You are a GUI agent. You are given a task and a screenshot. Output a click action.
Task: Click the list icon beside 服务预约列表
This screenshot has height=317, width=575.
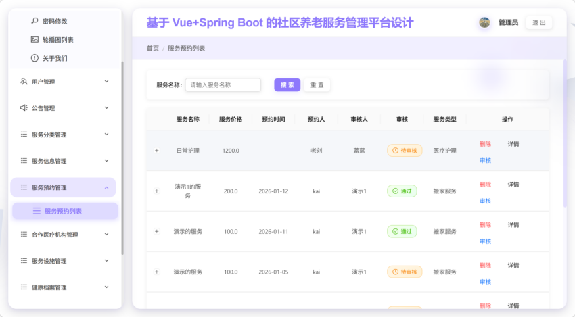pyautogui.click(x=37, y=211)
